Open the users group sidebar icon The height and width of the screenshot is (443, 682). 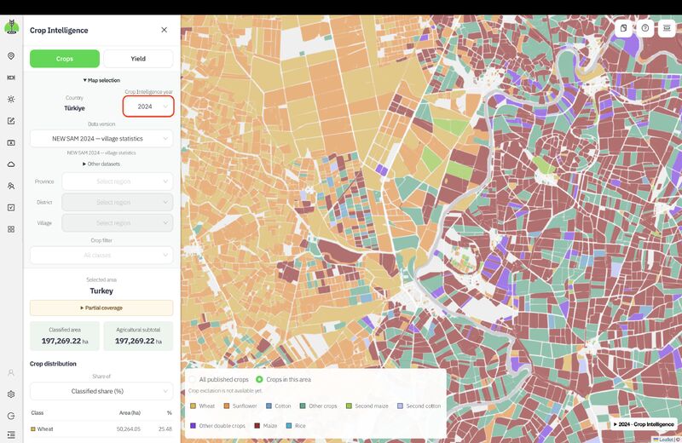click(11, 186)
